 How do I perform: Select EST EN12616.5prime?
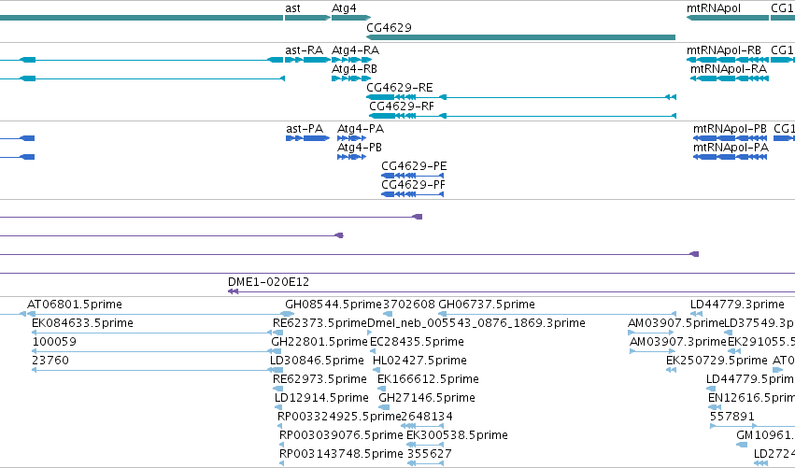715,407
